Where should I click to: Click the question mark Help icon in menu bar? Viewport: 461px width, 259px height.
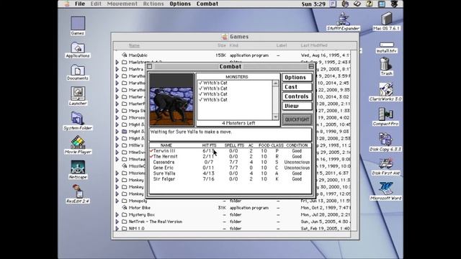[370, 4]
